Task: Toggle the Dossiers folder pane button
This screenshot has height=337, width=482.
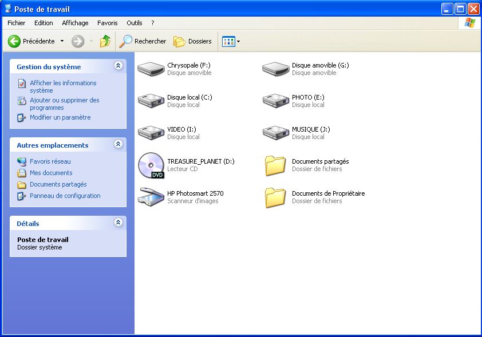Action: pos(193,41)
